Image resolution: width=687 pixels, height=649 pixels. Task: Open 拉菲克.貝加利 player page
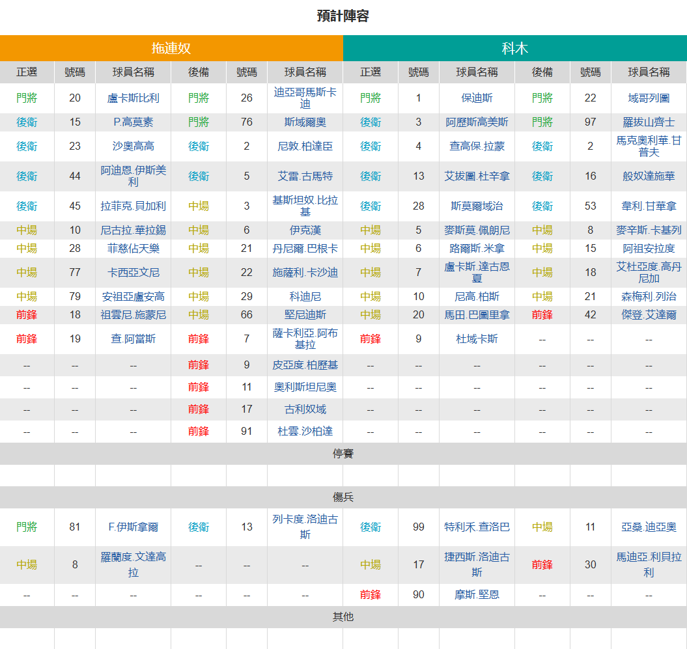point(133,206)
